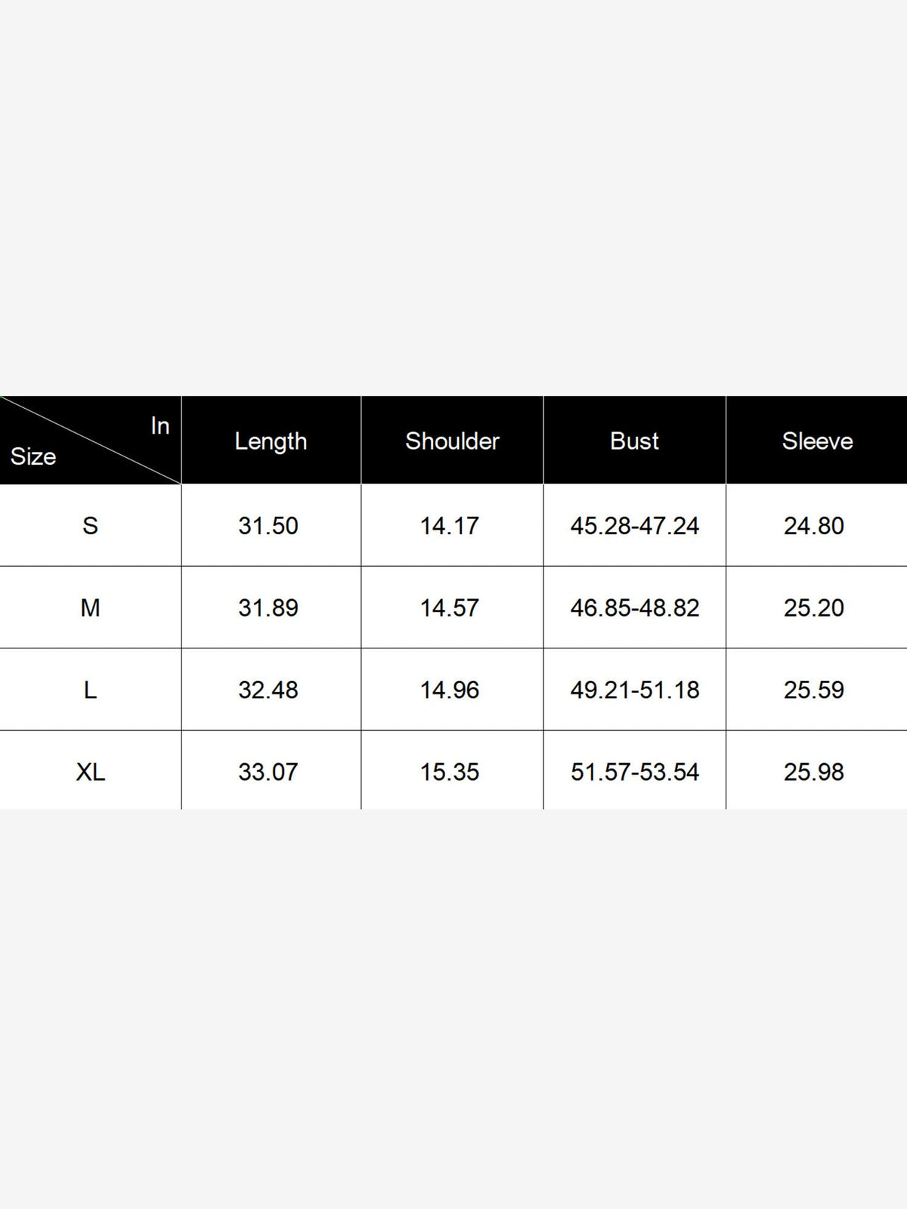The width and height of the screenshot is (907, 1209).
Task: Click the 14.57 shoulder value
Action: (450, 608)
